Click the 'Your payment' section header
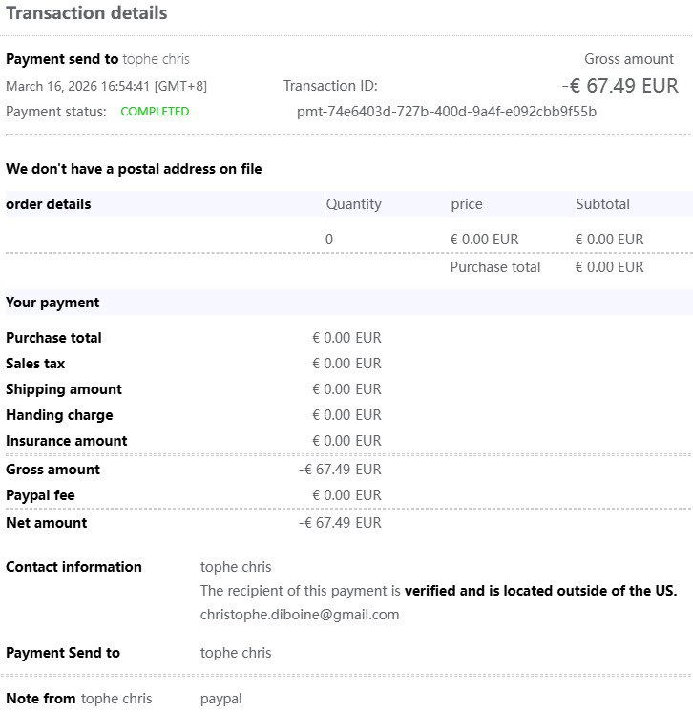Screen dimensions: 693x712 [x=52, y=303]
